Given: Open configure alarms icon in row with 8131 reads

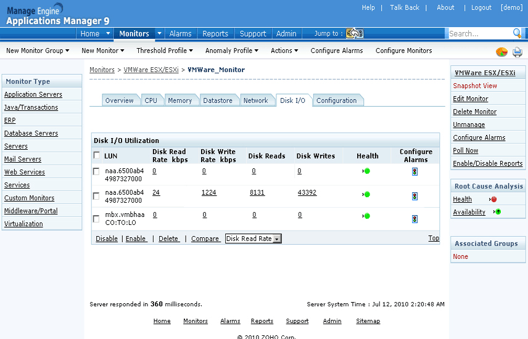Looking at the screenshot, I should tap(415, 196).
